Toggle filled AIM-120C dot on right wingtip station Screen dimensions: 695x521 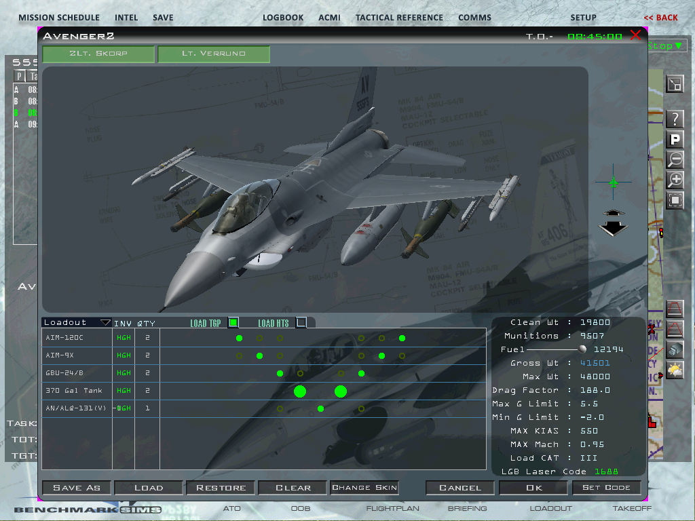[x=402, y=338]
